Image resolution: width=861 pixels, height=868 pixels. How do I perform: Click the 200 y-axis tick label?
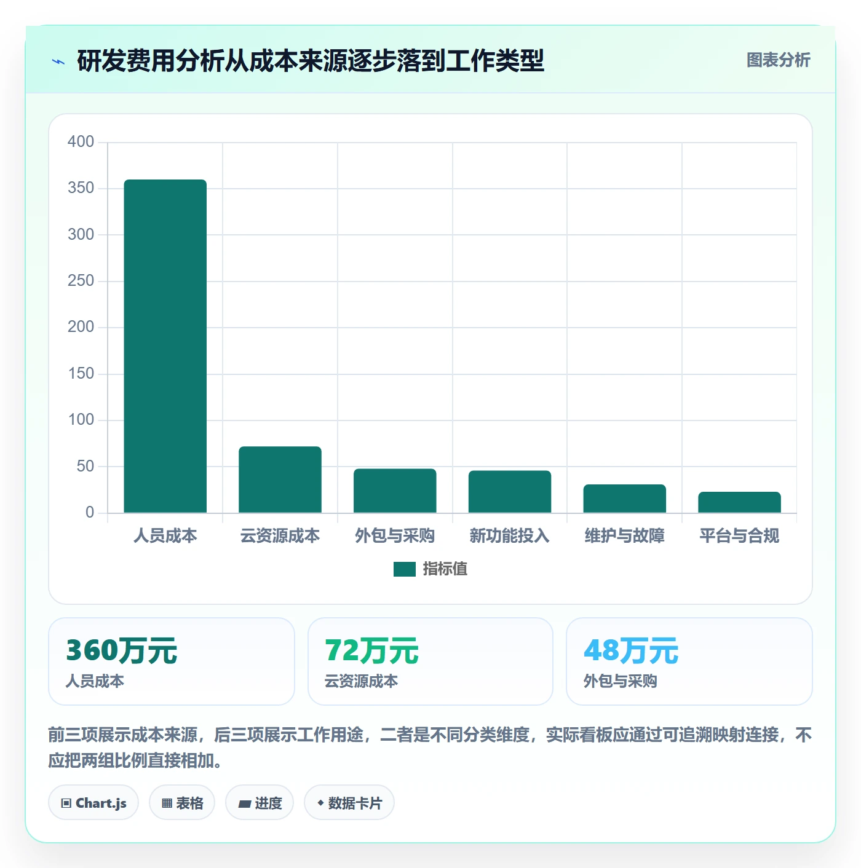tap(81, 327)
